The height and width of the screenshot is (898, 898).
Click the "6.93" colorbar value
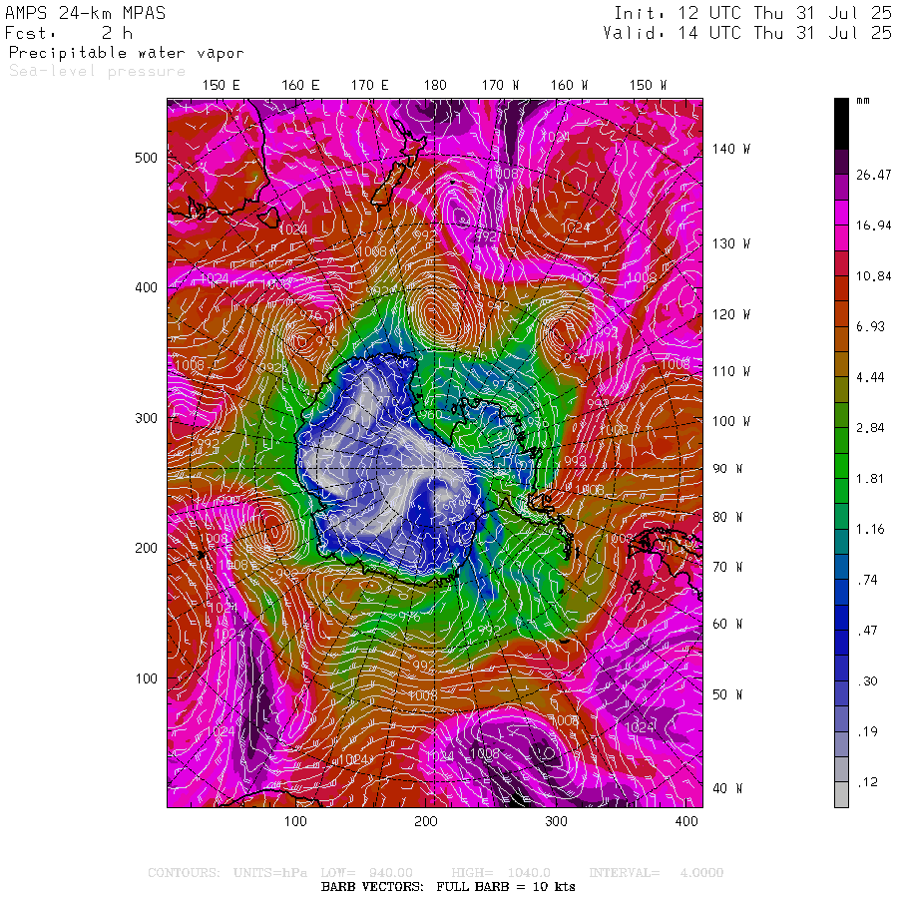click(870, 326)
